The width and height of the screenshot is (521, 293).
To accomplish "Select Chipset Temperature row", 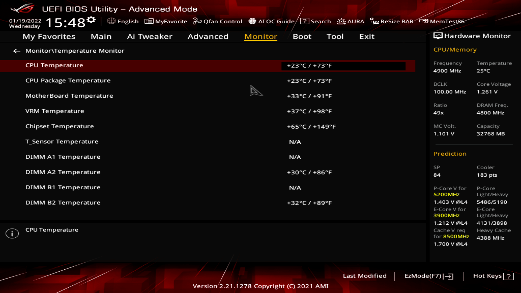I will [208, 126].
